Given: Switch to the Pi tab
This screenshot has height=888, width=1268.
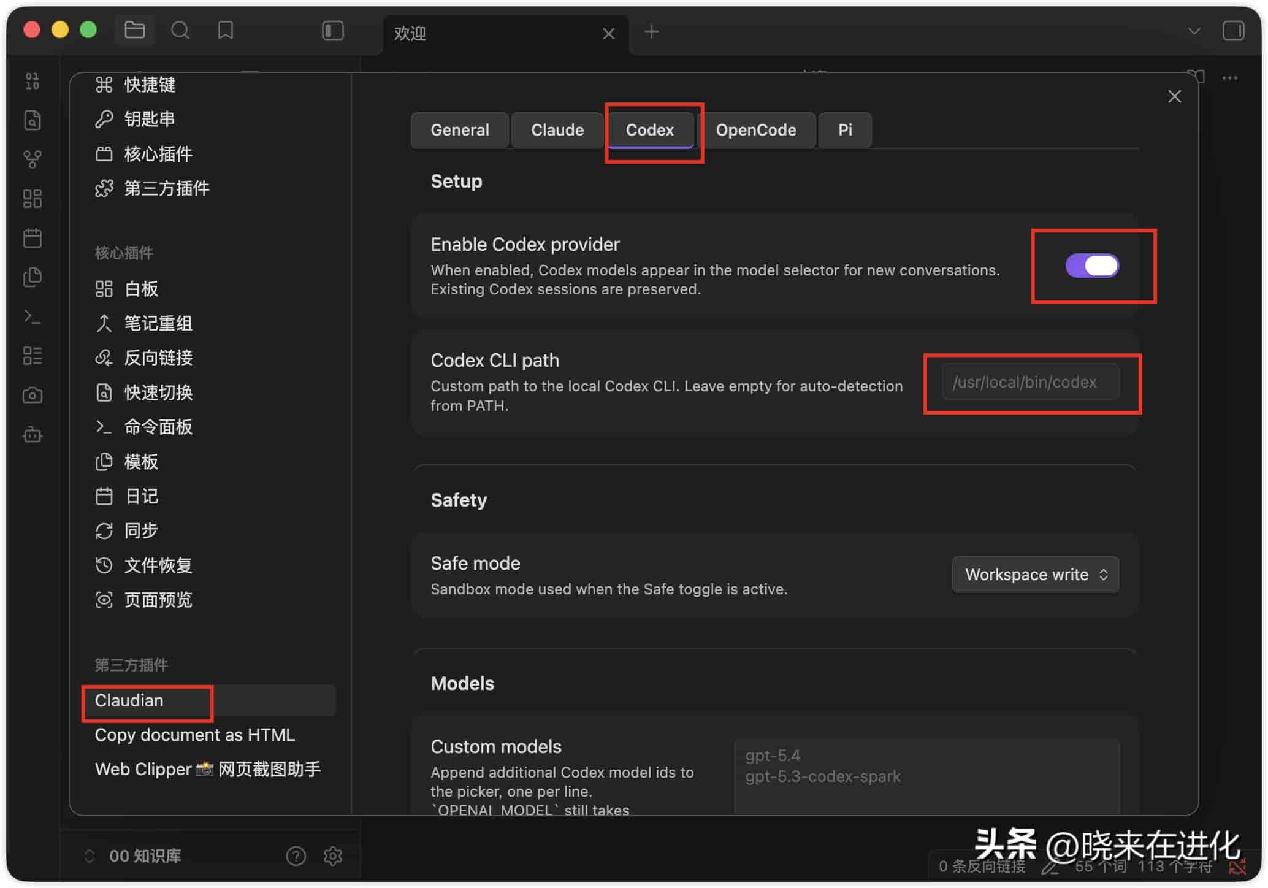Looking at the screenshot, I should coord(845,130).
